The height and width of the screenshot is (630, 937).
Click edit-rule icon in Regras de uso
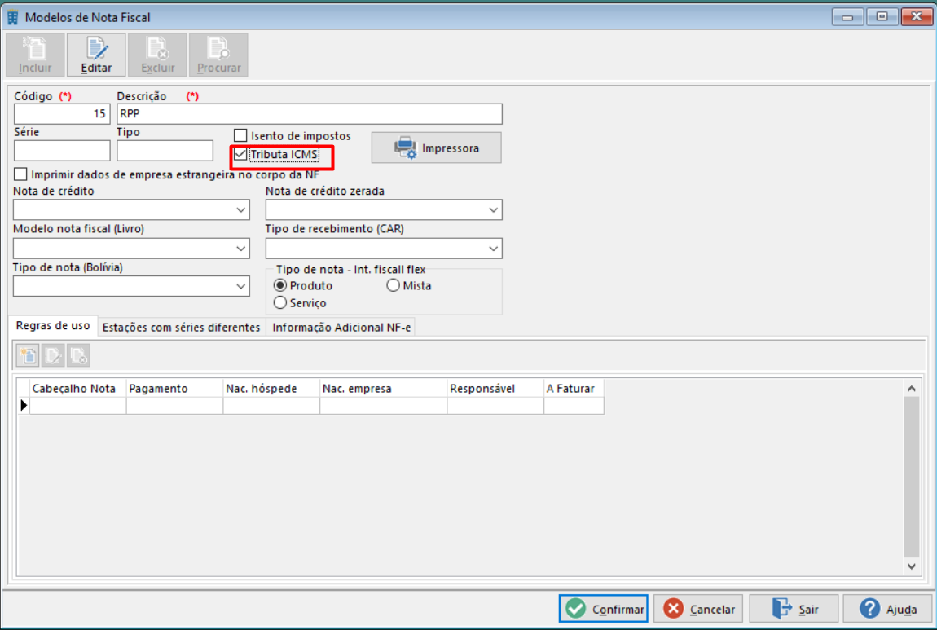tap(53, 355)
